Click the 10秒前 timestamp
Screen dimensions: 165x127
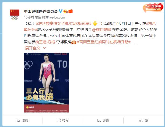point(29,17)
